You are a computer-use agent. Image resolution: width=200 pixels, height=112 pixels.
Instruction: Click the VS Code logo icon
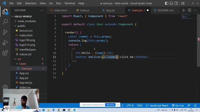(4, 3)
